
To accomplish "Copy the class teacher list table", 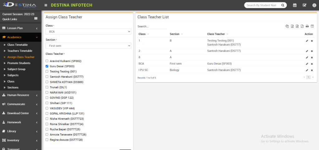I will click(287, 26).
